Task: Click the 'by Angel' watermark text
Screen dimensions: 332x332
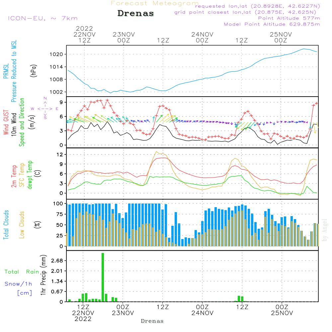Action: (x=325, y=230)
